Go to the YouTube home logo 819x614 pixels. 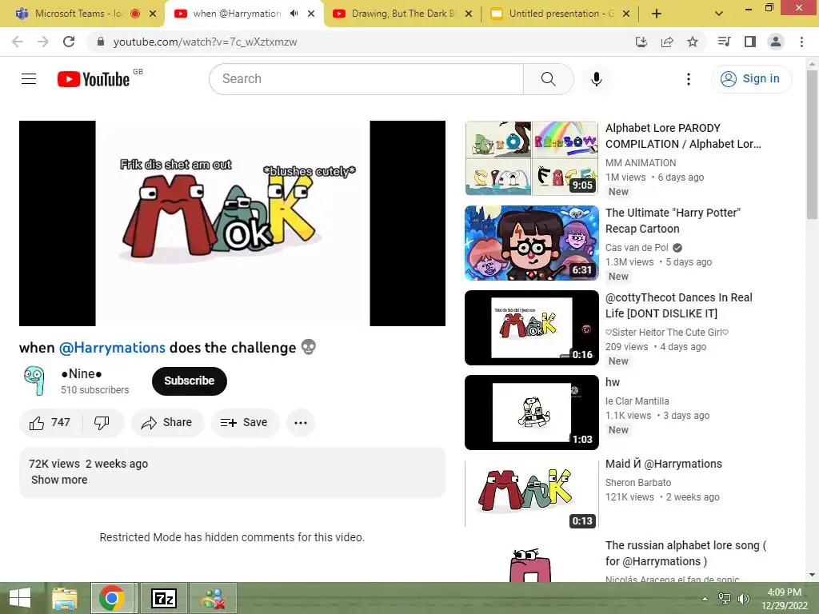tap(94, 79)
